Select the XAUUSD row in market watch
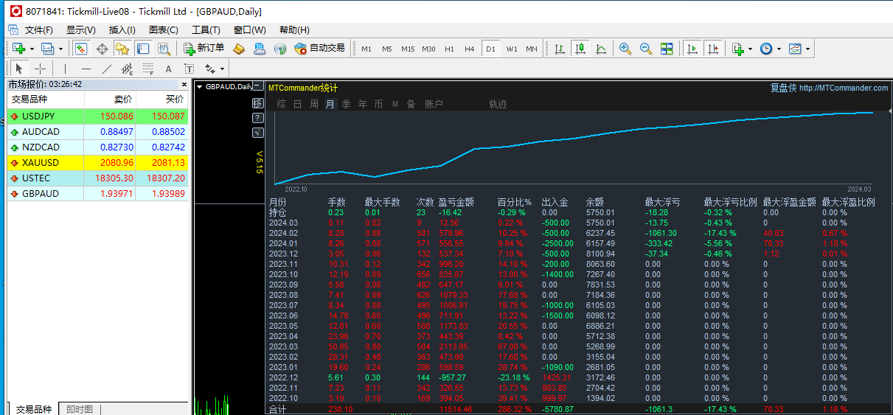 98,162
